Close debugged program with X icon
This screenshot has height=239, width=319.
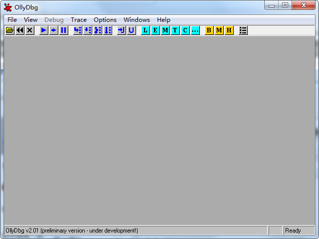point(30,30)
